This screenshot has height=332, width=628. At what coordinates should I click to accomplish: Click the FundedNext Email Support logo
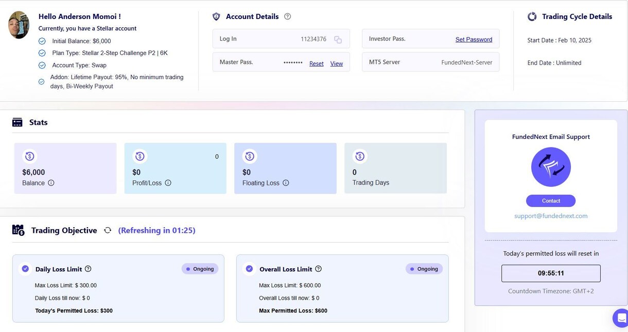coord(551,167)
